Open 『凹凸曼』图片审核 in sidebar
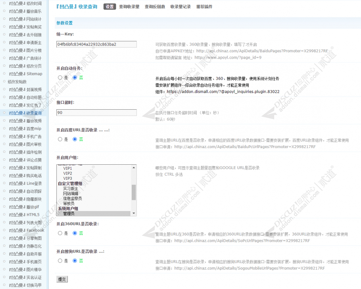 [25, 144]
